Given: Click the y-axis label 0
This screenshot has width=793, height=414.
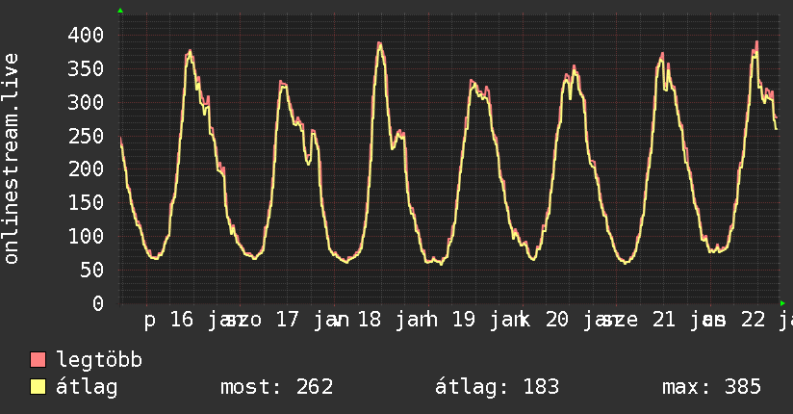Looking at the screenshot, I should click(x=98, y=303).
